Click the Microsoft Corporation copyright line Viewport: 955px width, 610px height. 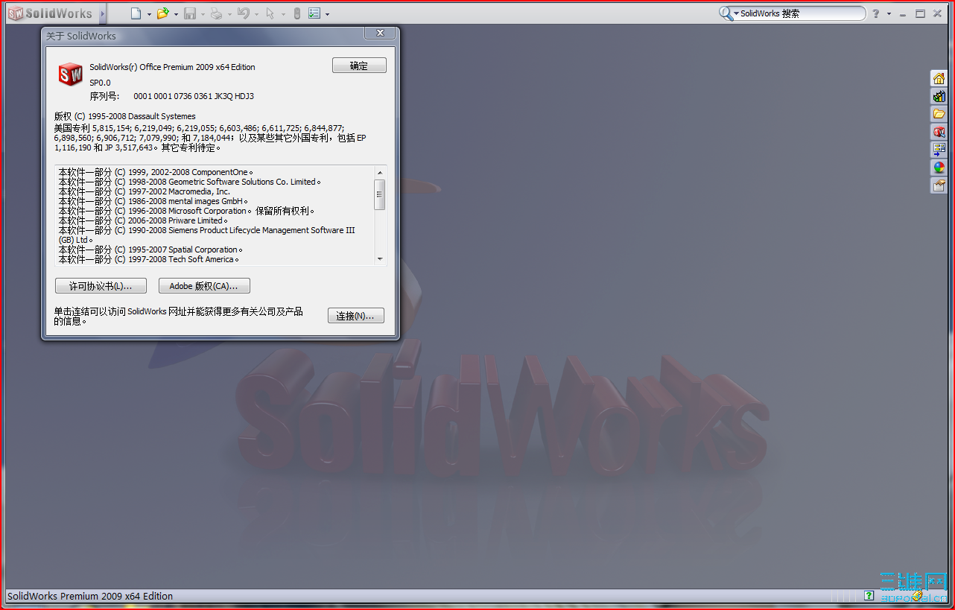[187, 211]
